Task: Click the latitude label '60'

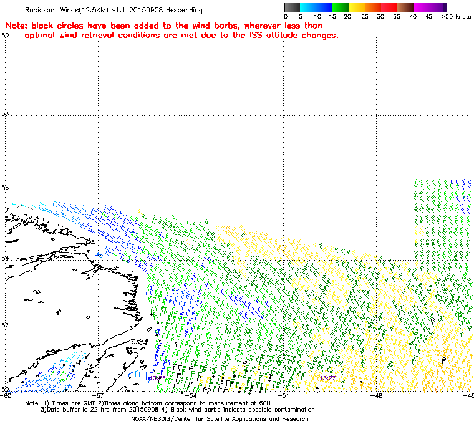Action: (5, 36)
